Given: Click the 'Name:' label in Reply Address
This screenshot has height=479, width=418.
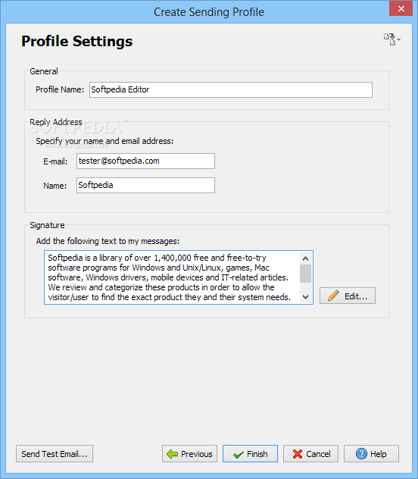Looking at the screenshot, I should (x=55, y=186).
